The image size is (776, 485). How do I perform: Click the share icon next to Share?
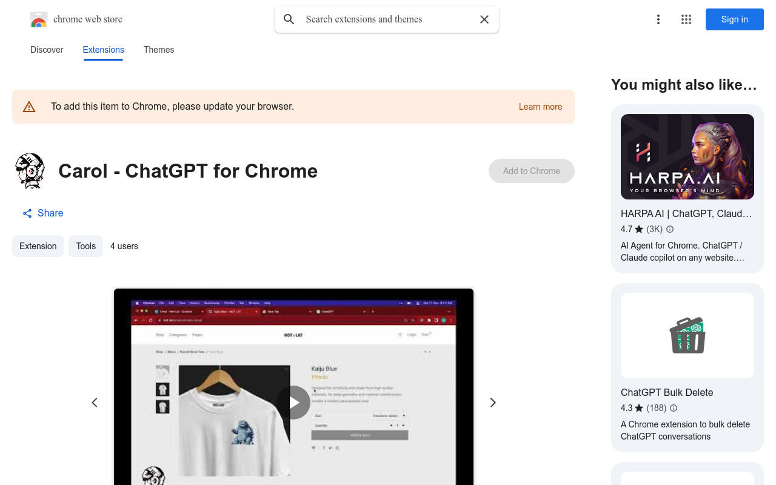[27, 213]
